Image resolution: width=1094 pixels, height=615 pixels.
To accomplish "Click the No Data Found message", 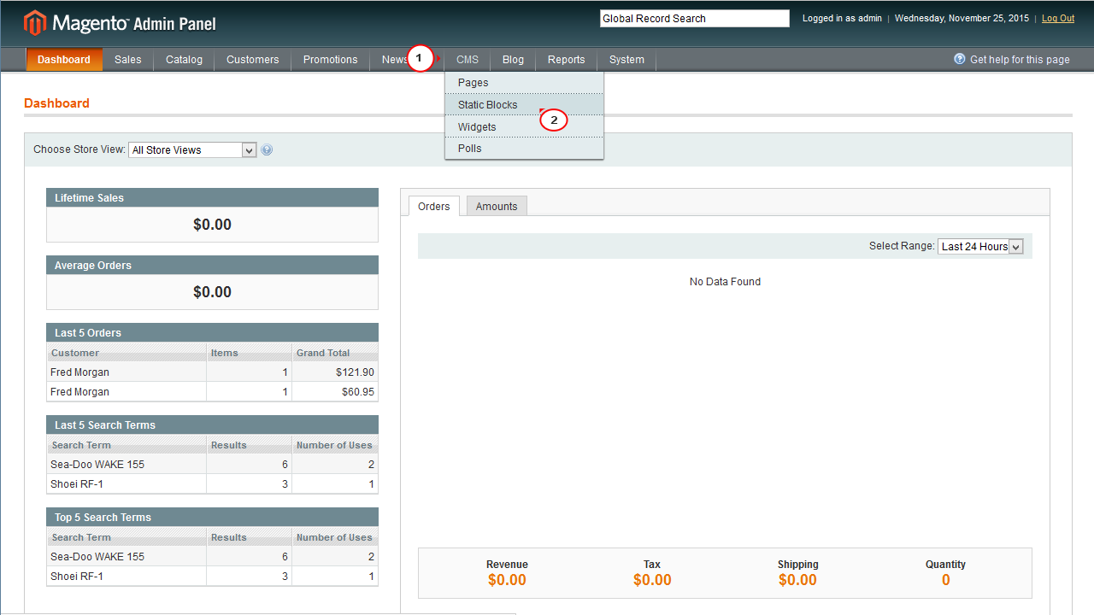I will 725,282.
